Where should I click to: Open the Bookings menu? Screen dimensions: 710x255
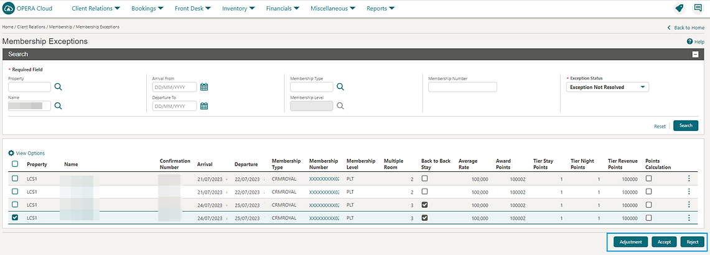(147, 9)
